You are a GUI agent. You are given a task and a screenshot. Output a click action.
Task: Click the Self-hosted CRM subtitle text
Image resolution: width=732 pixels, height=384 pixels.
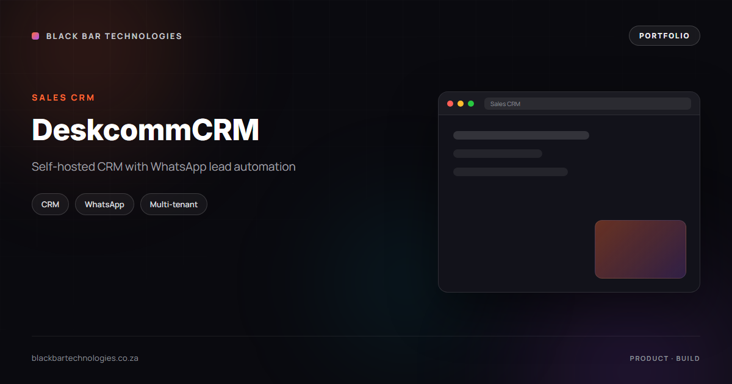point(163,166)
